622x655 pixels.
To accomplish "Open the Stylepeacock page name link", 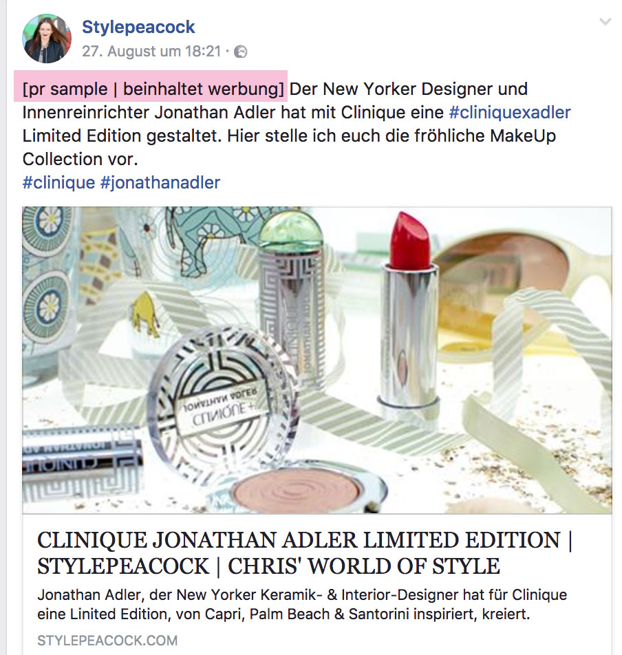I will (138, 27).
